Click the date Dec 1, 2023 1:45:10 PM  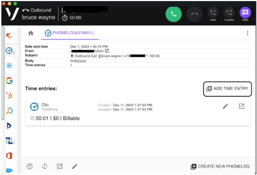pyautogui.click(x=89, y=46)
